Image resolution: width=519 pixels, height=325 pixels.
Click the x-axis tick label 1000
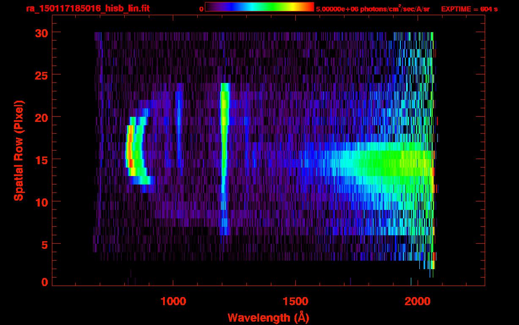(x=173, y=301)
